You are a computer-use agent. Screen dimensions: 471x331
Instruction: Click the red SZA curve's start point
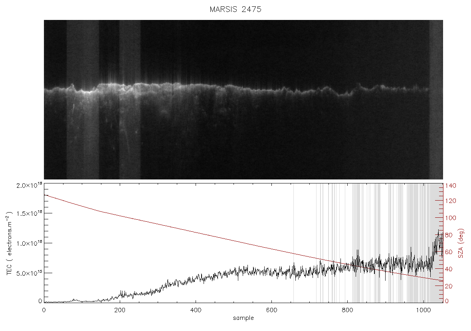point(44,195)
